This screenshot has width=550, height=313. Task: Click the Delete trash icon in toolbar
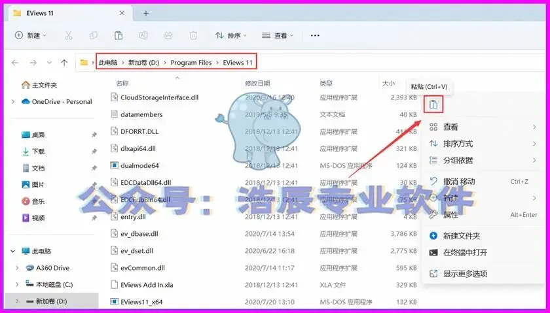click(193, 35)
